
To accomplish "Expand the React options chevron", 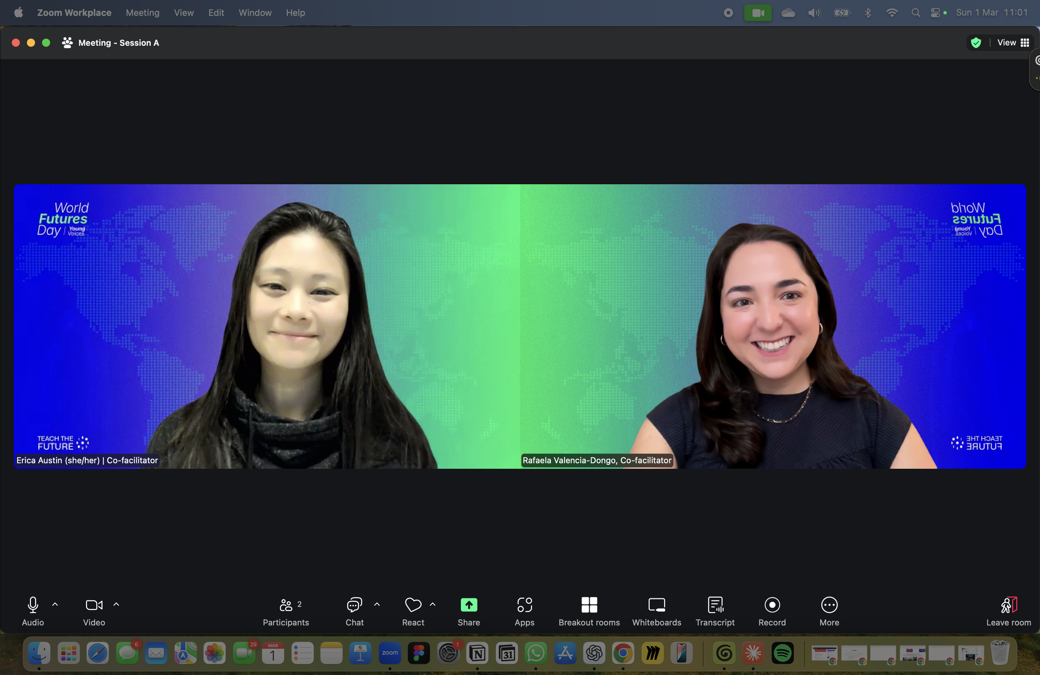I will (x=433, y=604).
